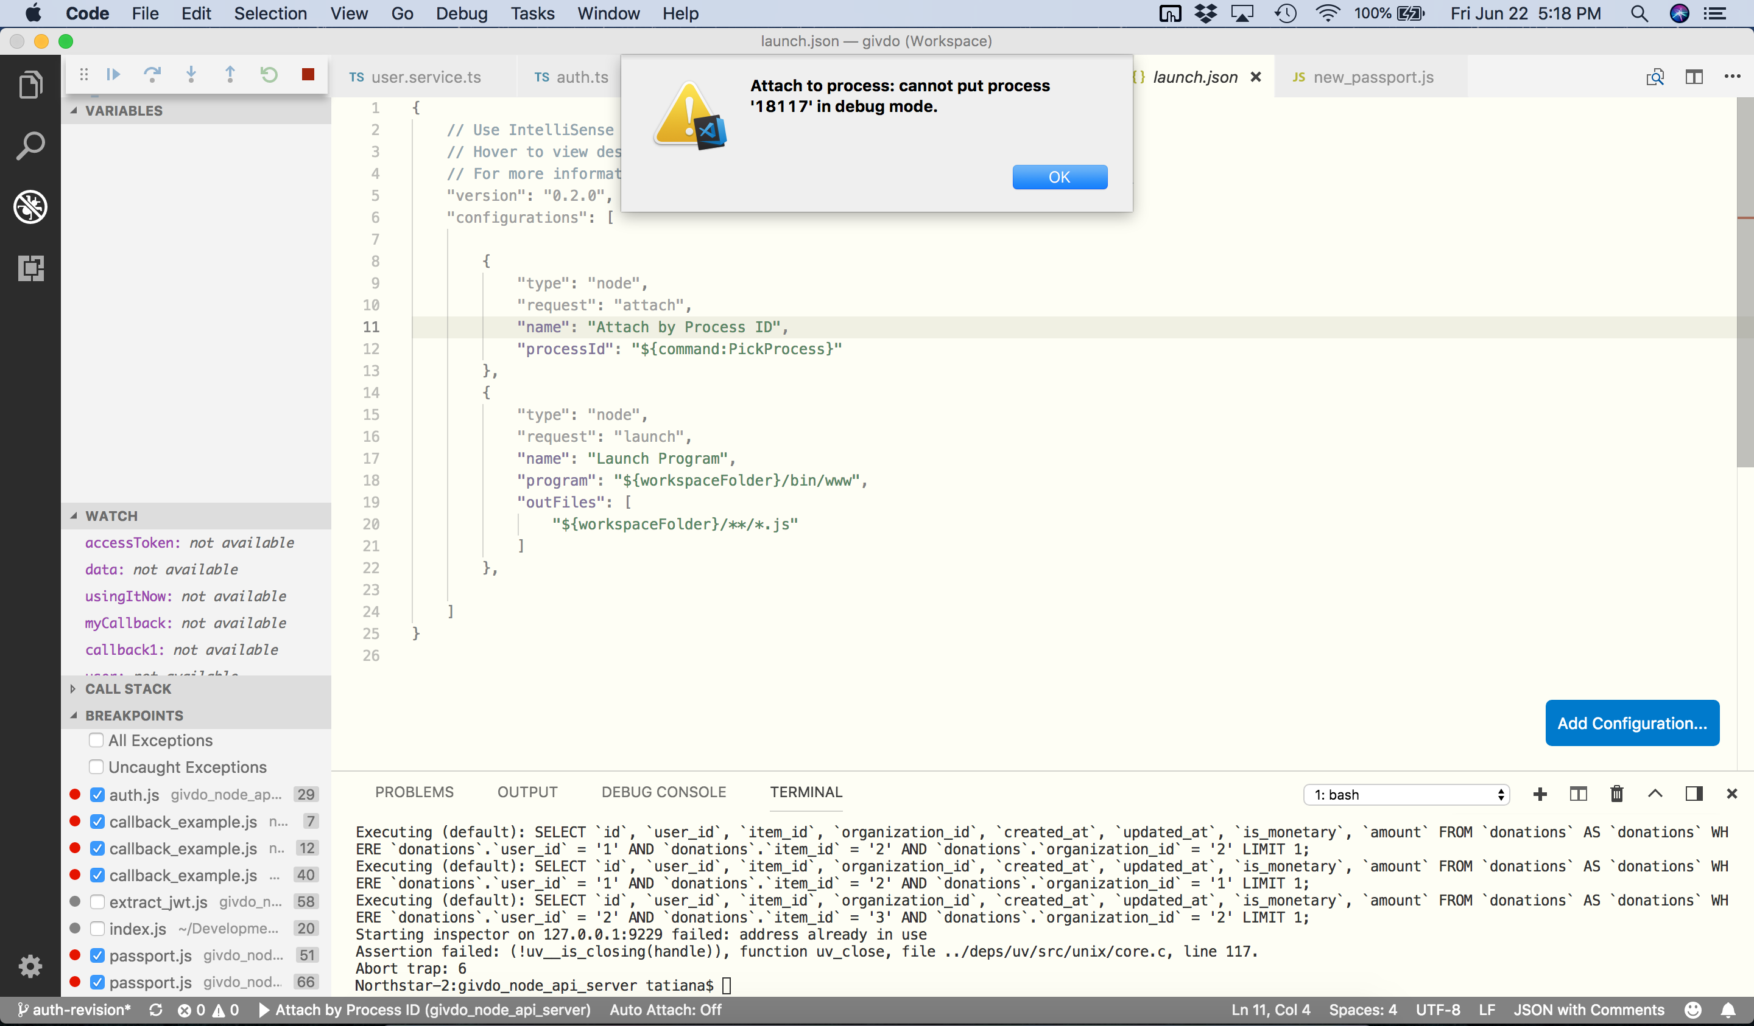
Task: Enable the index.js breakpoint checkbox
Action: [97, 929]
